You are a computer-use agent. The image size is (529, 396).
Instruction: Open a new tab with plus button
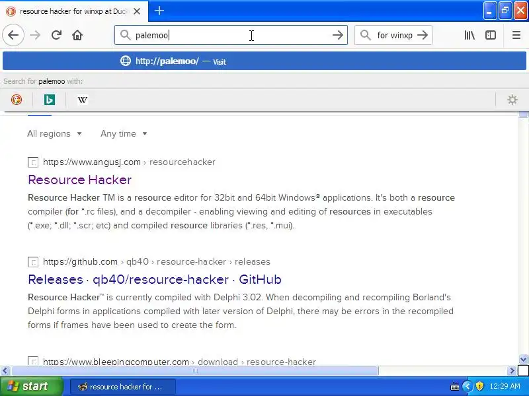(x=159, y=11)
